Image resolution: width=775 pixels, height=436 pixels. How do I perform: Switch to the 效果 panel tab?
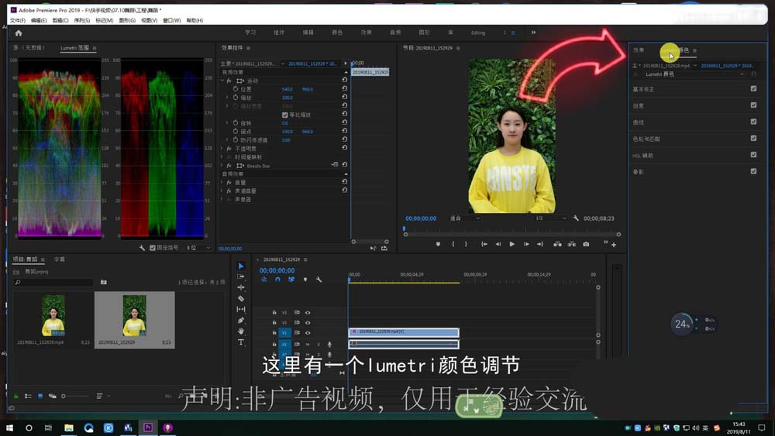639,50
